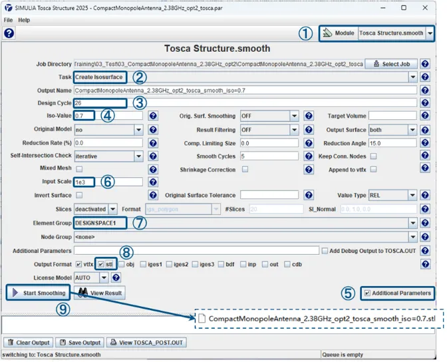The height and width of the screenshot is (362, 447).
Task: Open the Node Group dropdown
Action: pos(412,237)
